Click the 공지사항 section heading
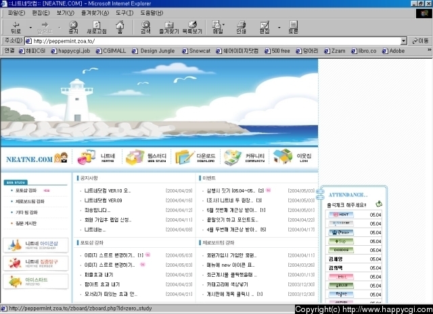 [x=89, y=178]
